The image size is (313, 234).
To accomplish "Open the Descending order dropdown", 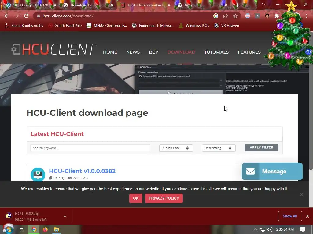I will pos(219,148).
